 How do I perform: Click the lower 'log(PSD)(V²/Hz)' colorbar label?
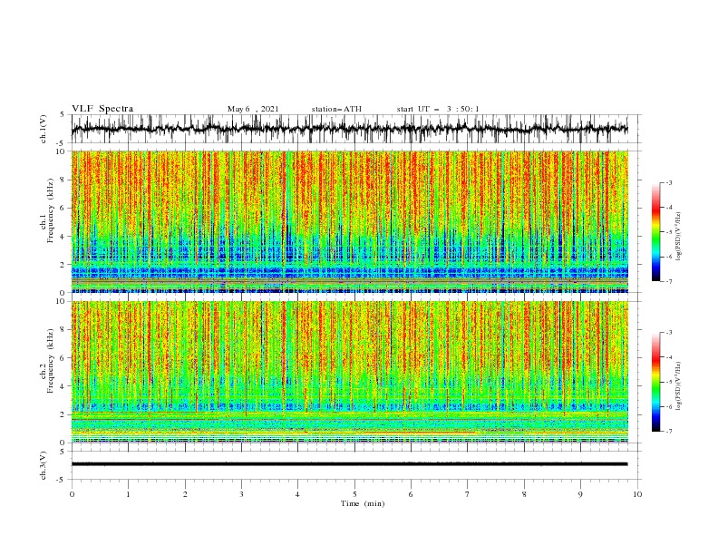[680, 386]
